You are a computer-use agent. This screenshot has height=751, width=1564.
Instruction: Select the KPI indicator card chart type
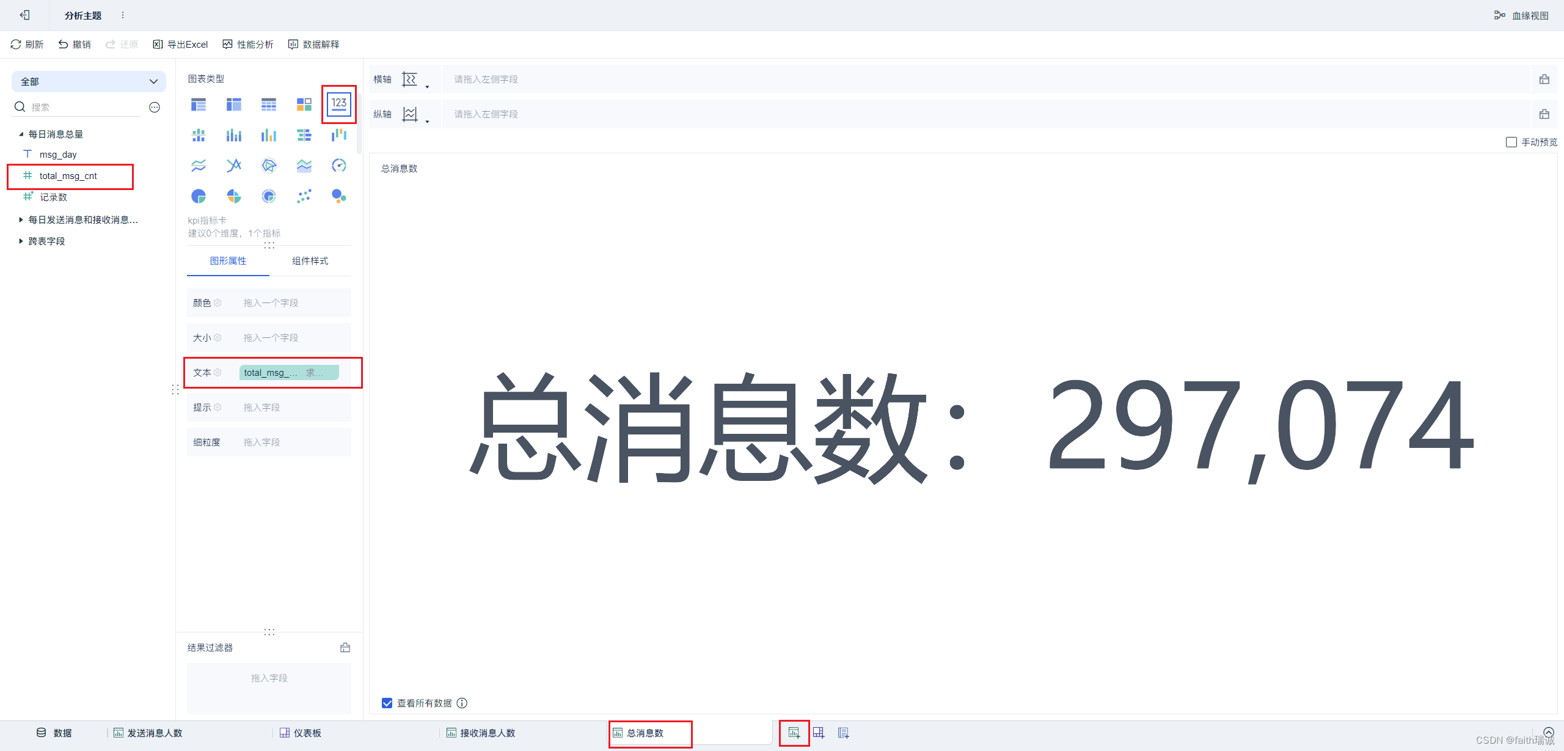point(339,104)
